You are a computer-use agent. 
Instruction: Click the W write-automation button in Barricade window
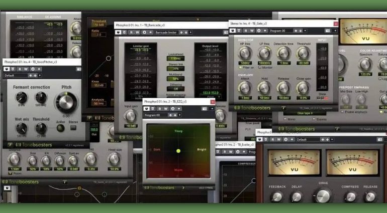point(137,32)
